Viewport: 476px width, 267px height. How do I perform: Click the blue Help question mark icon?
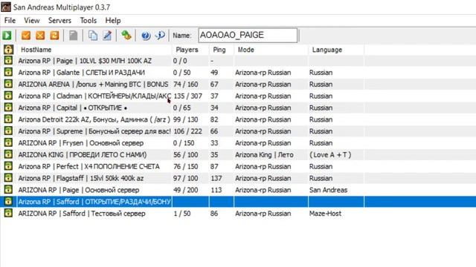click(146, 36)
